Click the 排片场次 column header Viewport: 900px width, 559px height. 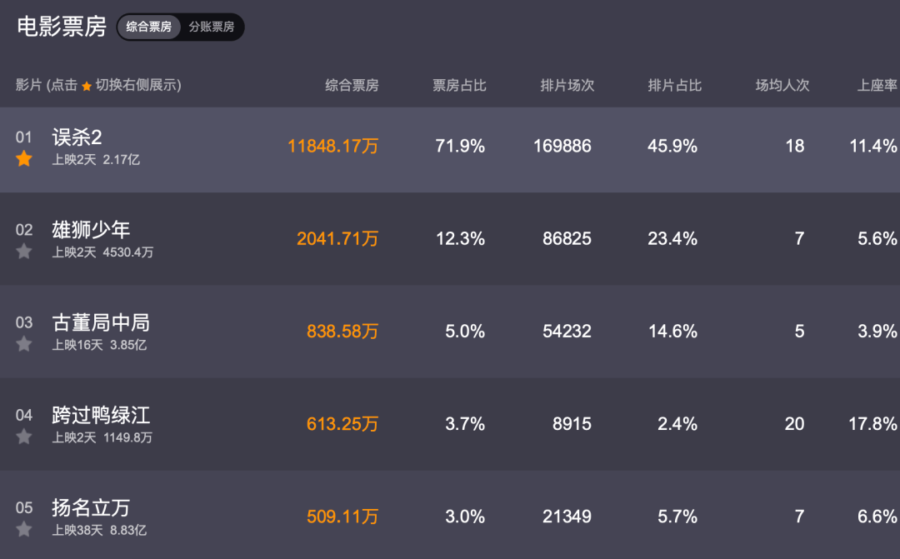point(567,85)
